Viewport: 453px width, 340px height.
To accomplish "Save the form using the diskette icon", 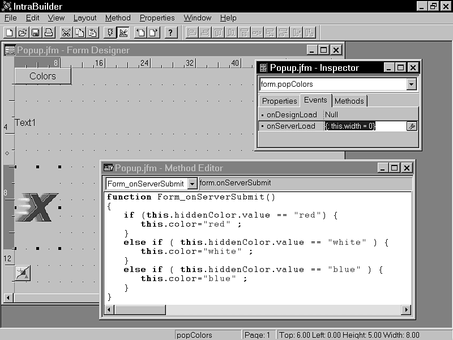I will click(x=35, y=32).
